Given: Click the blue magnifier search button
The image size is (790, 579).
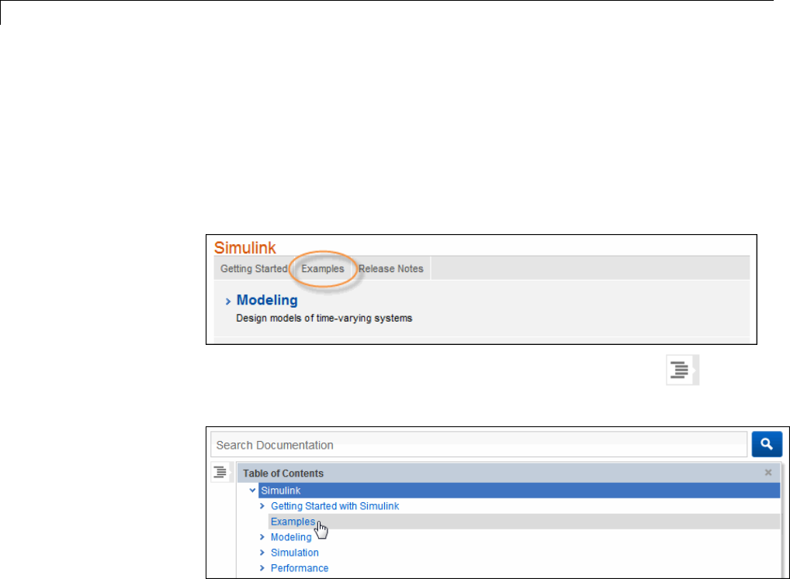Looking at the screenshot, I should (767, 444).
